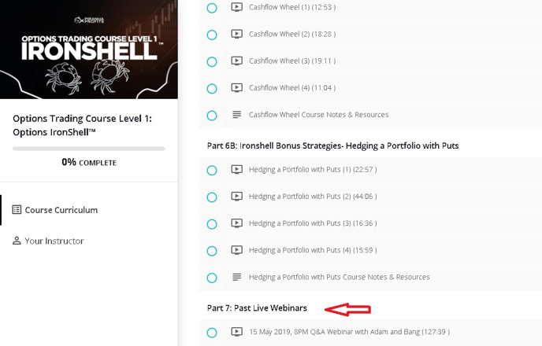This screenshot has width=542, height=346.
Task: Open lesson Cashflow Wheel (2) (18:28)
Action: [x=292, y=34]
